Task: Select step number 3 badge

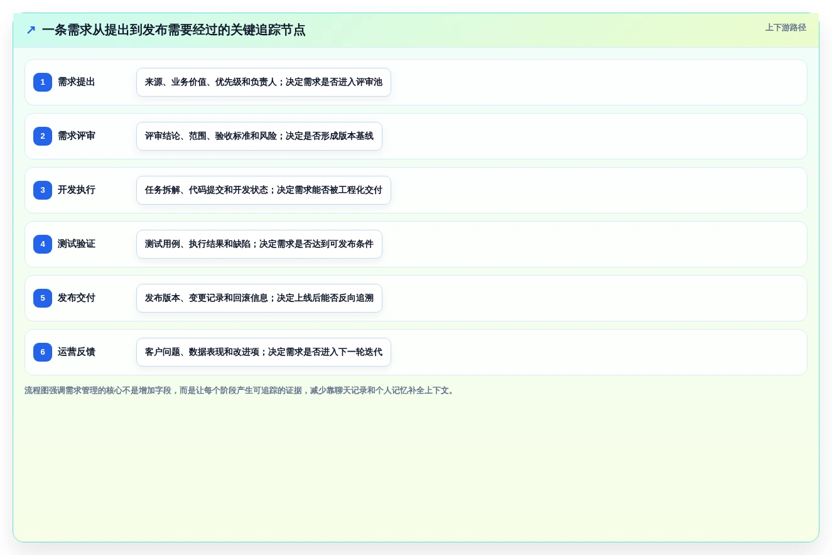Action: click(43, 190)
